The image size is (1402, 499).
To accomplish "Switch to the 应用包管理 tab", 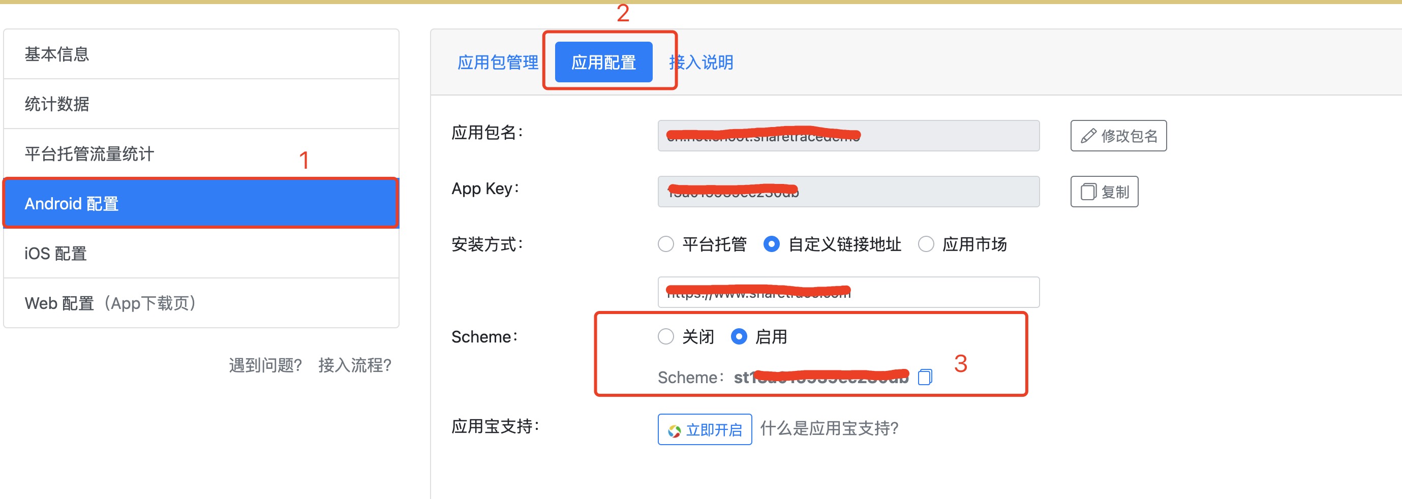I will (498, 63).
